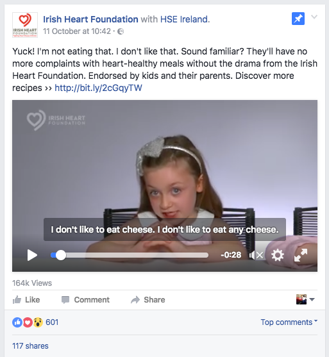Click the Comment speech bubble icon
The height and width of the screenshot is (357, 329).
(x=65, y=300)
